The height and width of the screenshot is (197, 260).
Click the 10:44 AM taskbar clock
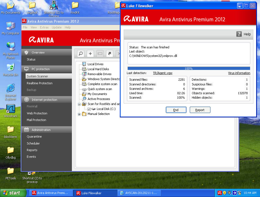point(250,193)
